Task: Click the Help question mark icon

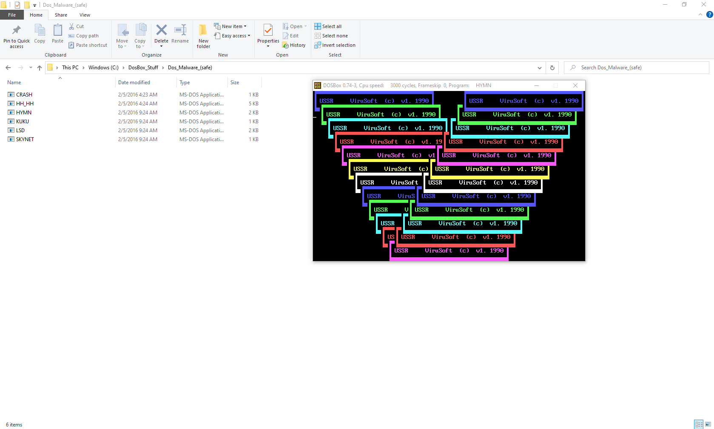Action: pos(709,14)
